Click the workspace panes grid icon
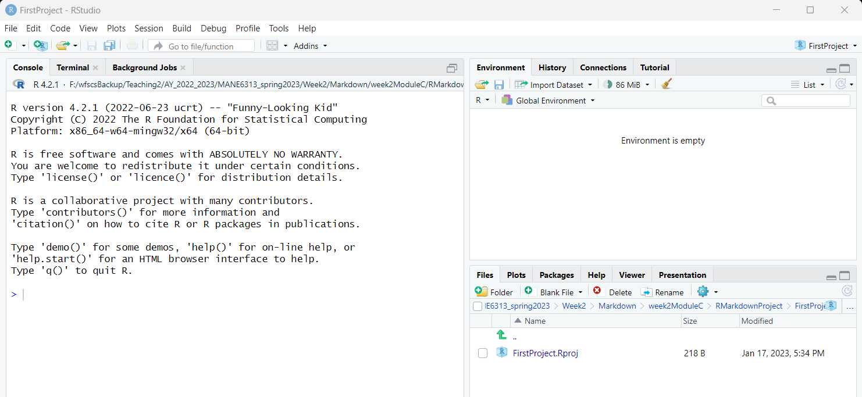862x397 pixels. click(x=272, y=45)
